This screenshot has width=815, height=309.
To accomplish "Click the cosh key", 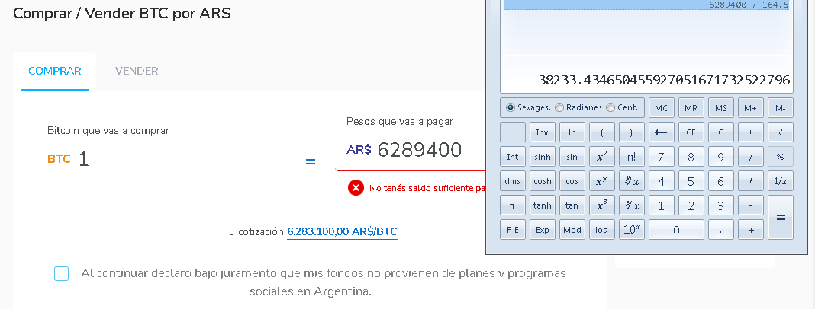I will tap(542, 181).
